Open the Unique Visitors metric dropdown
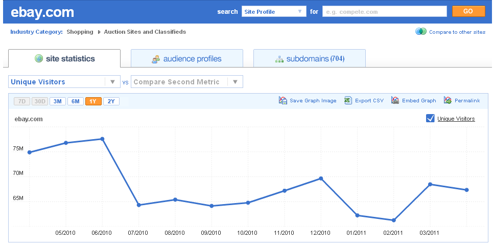The width and height of the screenshot is (493, 244). pyautogui.click(x=64, y=82)
